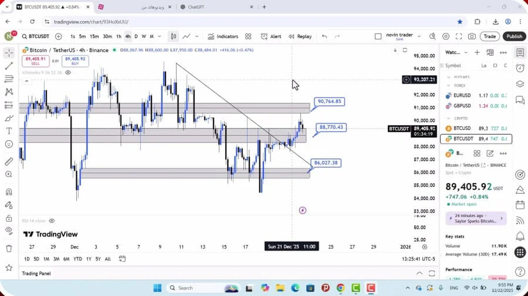528x296 pixels.
Task: Hide the Ichimoku indicator using eye icon
Action: (x=68, y=72)
